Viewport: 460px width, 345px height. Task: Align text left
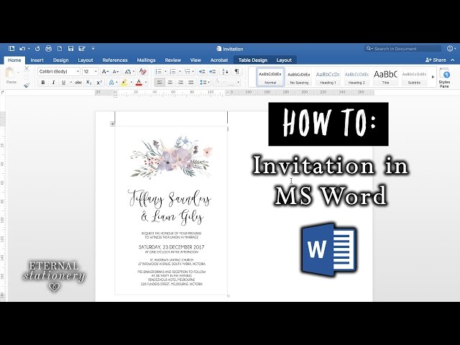coord(160,83)
